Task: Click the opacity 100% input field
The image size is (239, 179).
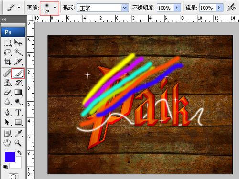Action: [x=165, y=8]
